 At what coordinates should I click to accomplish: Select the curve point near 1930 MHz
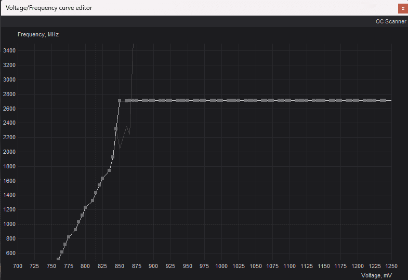click(113, 157)
